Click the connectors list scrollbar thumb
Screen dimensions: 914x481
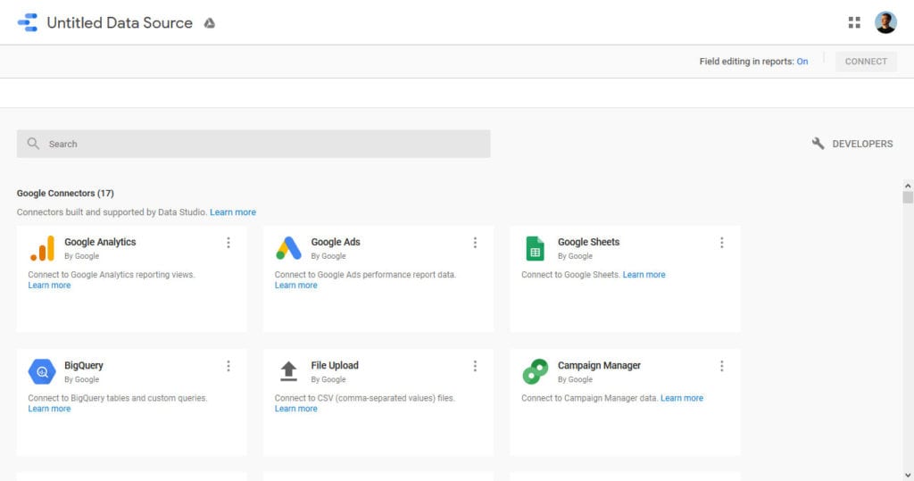click(908, 197)
